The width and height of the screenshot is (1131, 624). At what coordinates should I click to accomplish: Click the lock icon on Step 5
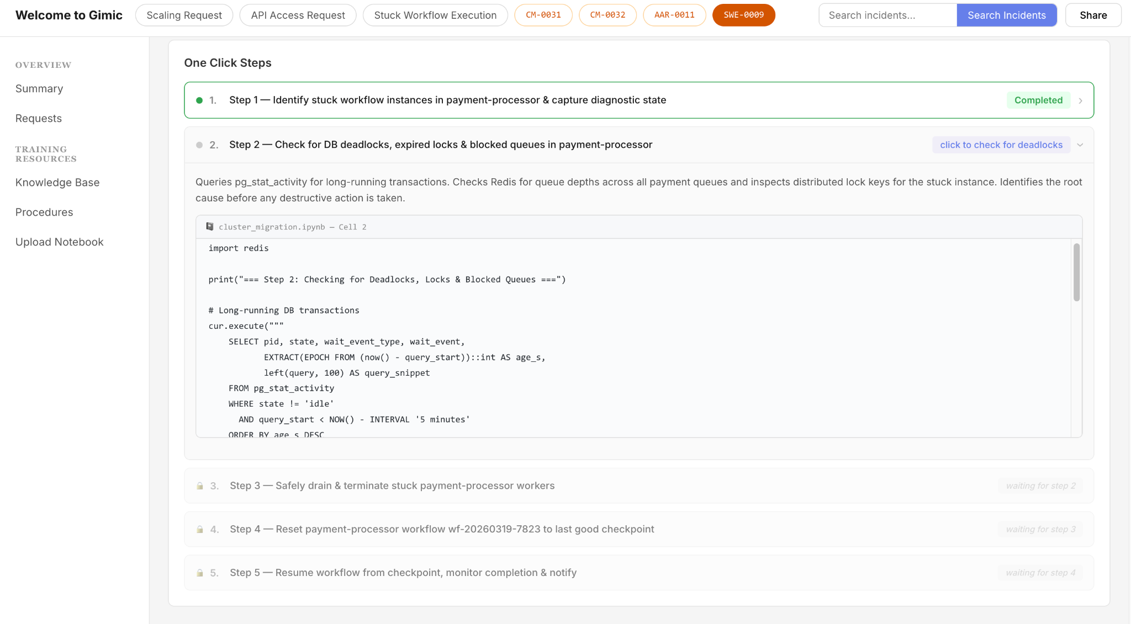pyautogui.click(x=200, y=573)
